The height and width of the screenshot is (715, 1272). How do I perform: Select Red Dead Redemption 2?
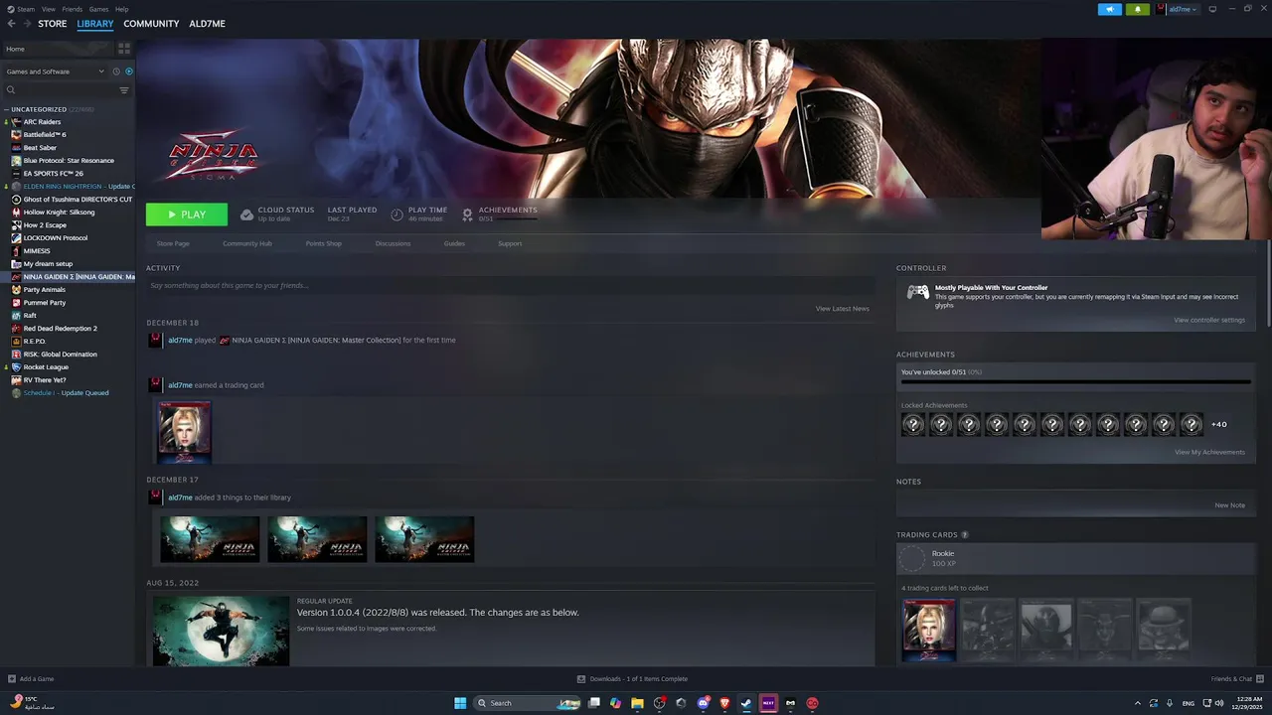click(60, 329)
